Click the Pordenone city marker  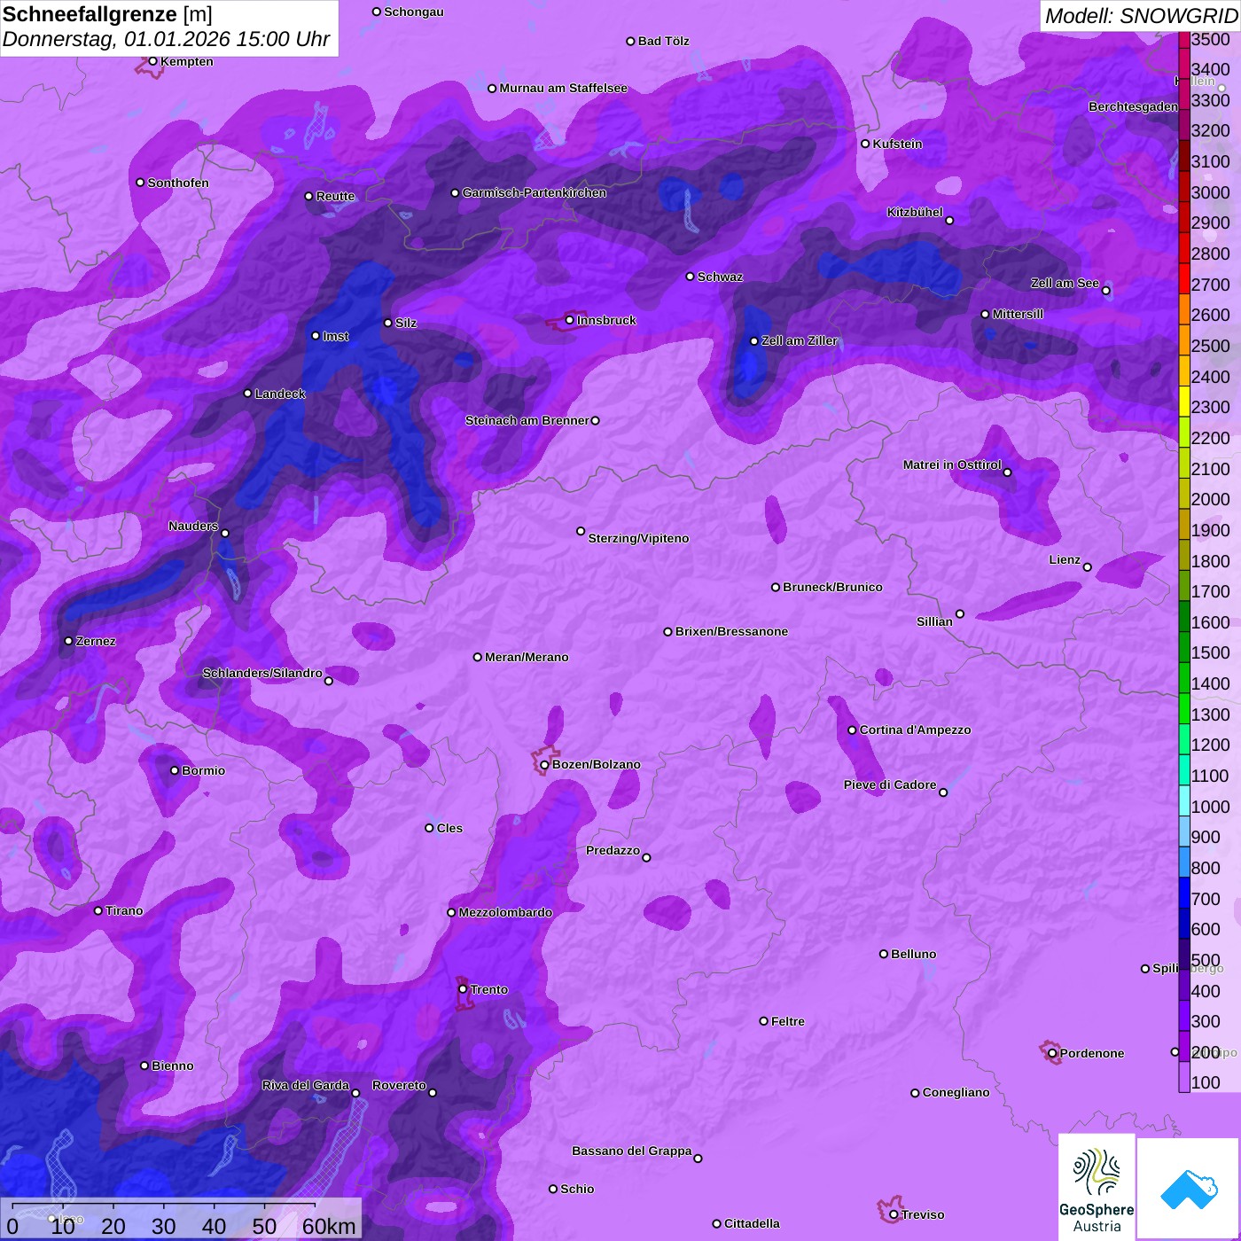point(1052,1053)
